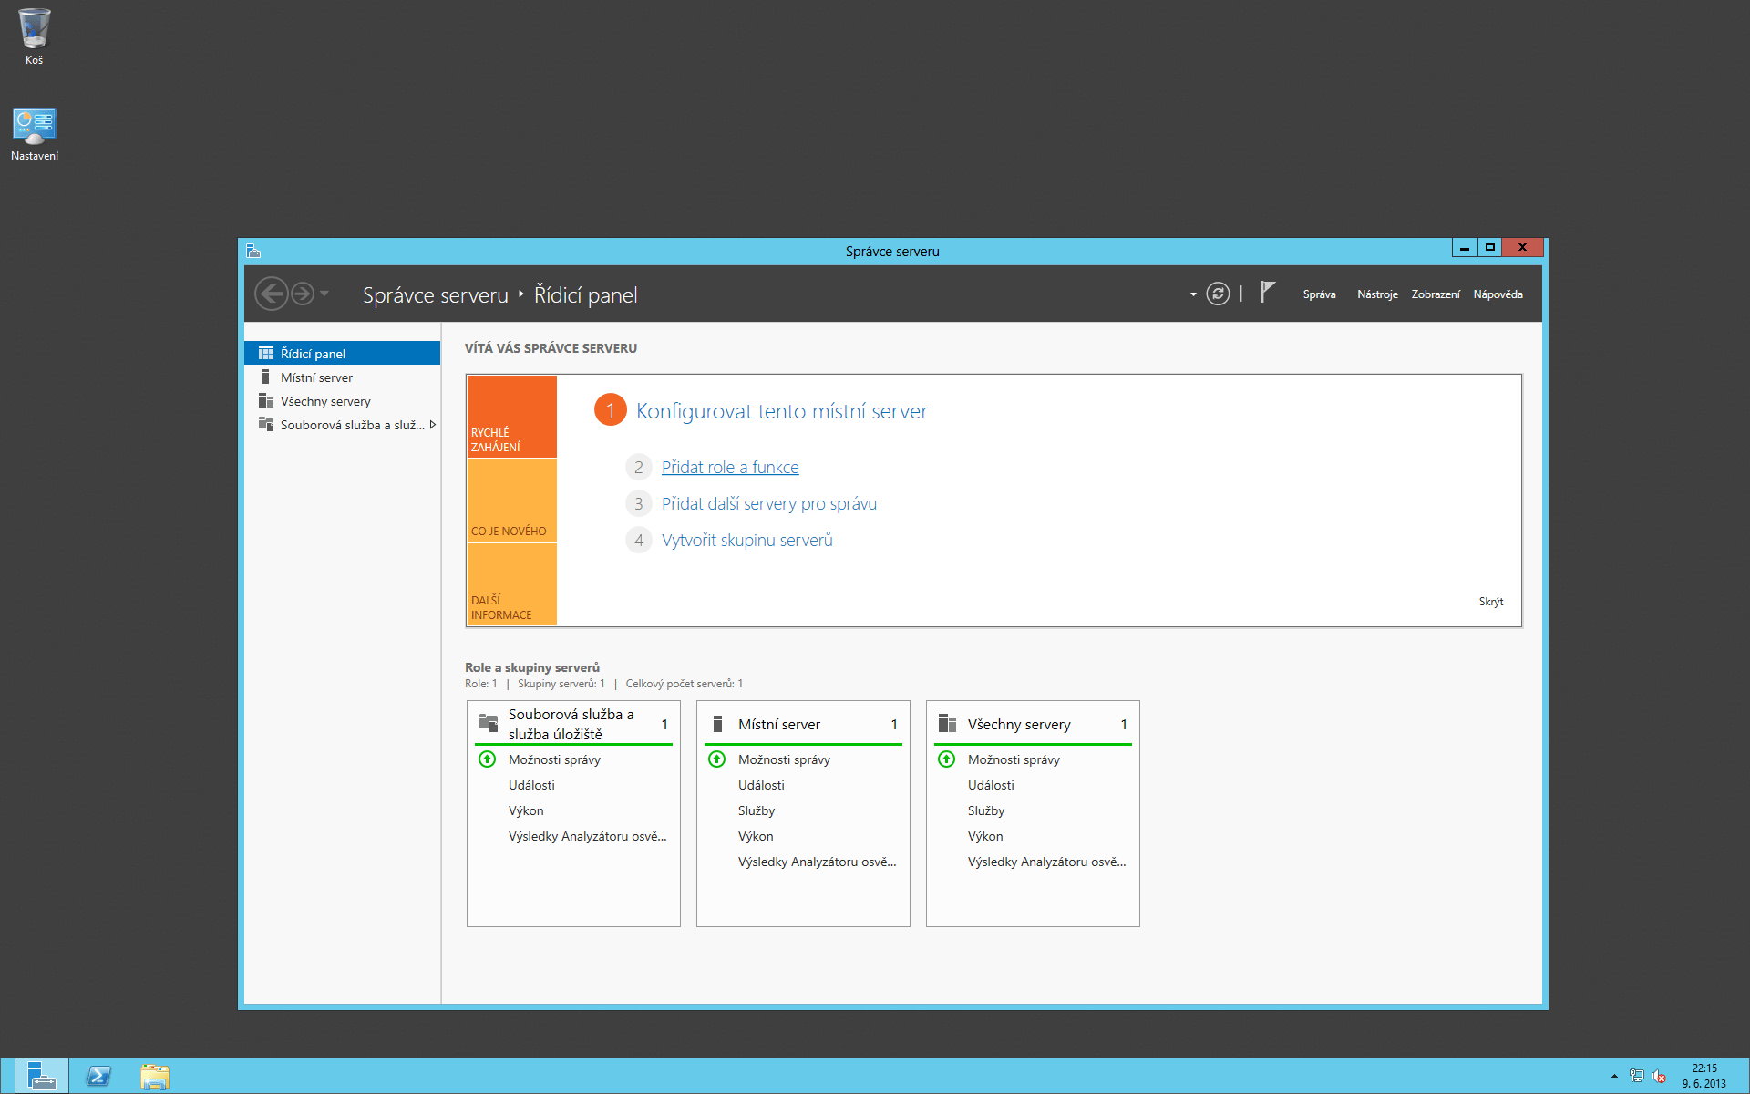Viewport: 1750px width, 1094px height.
Task: Show hidden tray icons arrow
Action: [1614, 1077]
